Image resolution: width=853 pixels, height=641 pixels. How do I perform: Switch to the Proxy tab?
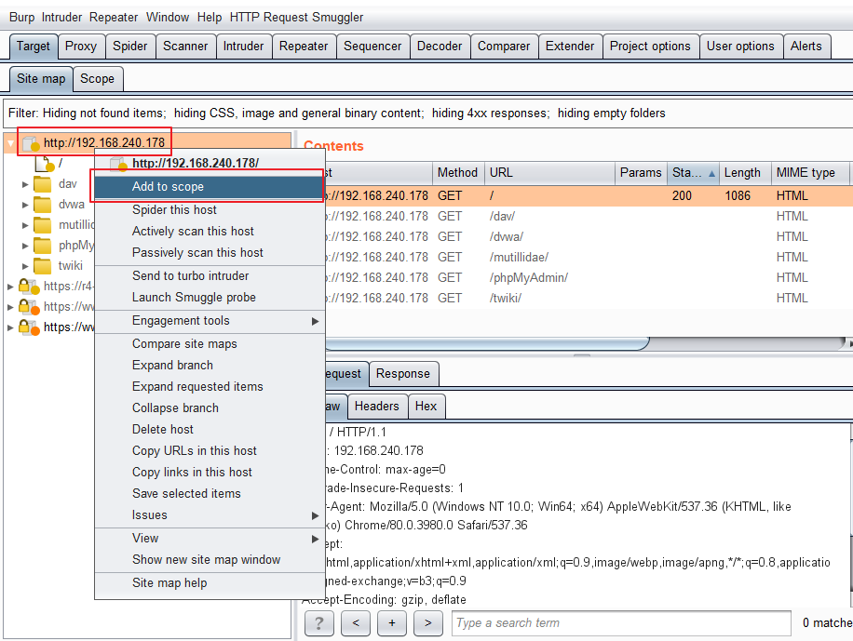pyautogui.click(x=80, y=47)
